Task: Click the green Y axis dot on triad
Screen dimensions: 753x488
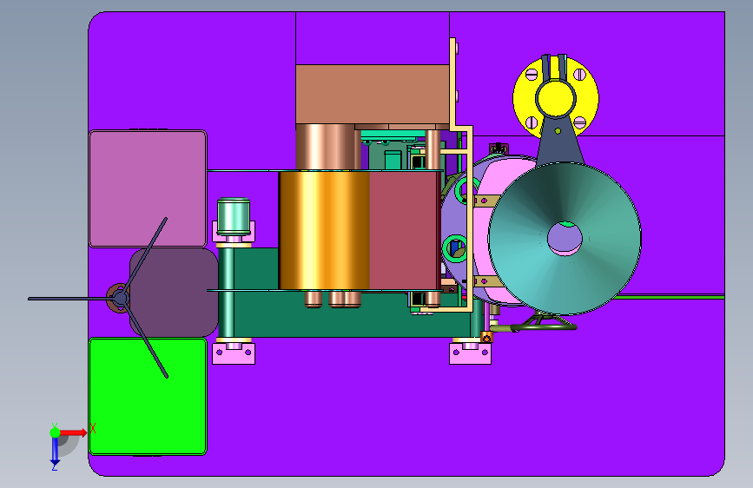Action: pyautogui.click(x=55, y=432)
